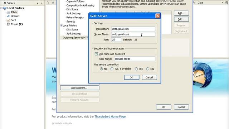Cancel the SMTP Server dialog
The height and width of the screenshot is (129, 229).
pyautogui.click(x=150, y=77)
